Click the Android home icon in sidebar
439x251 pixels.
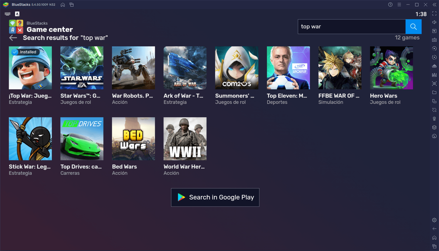434,238
